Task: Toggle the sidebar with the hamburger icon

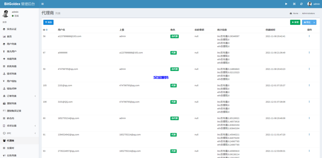Action: coord(42,4)
